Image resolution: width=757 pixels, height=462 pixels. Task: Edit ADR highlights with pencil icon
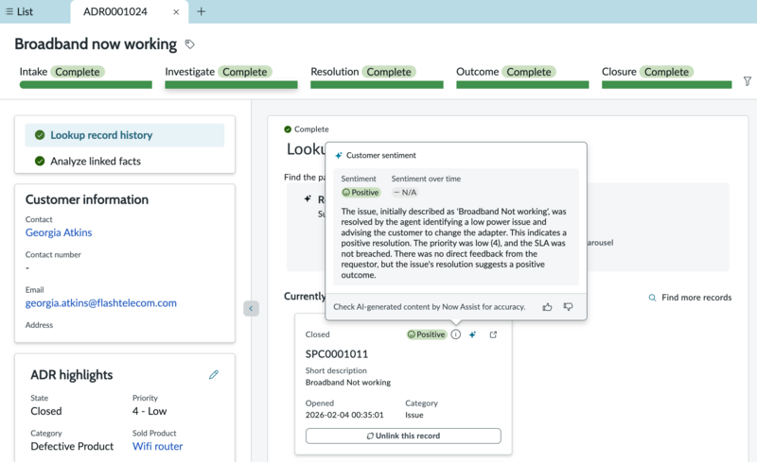click(214, 375)
